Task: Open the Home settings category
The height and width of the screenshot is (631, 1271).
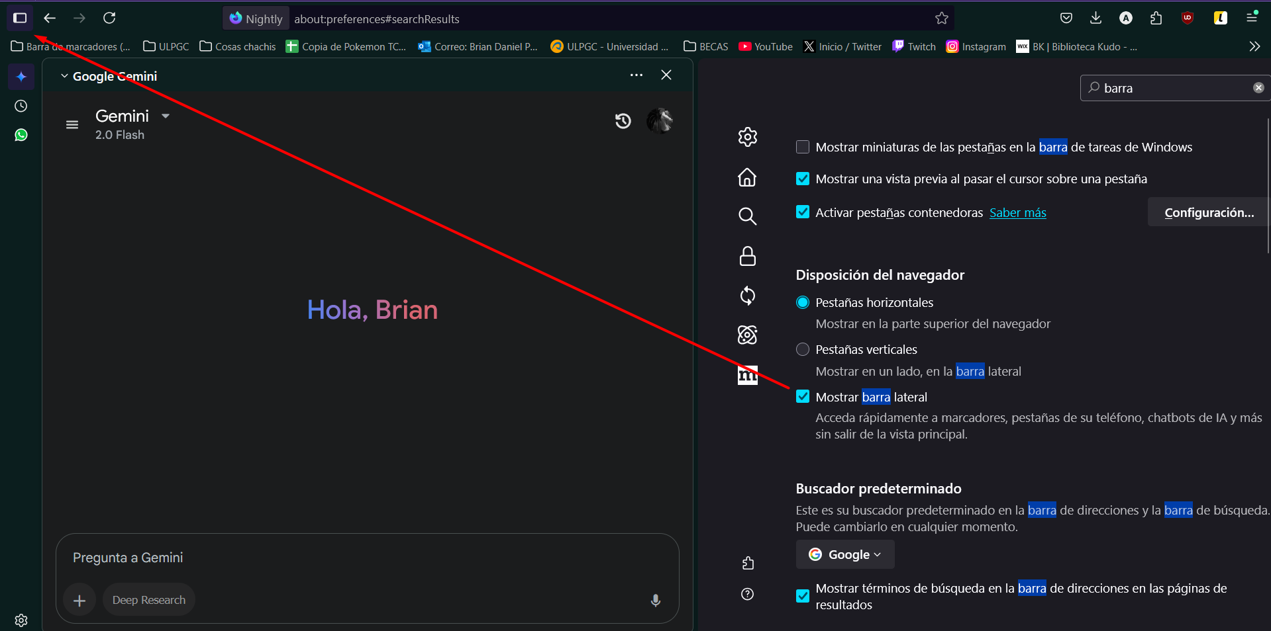Action: coord(748,177)
